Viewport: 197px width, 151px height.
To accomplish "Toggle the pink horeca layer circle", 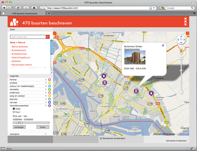I will coord(50,80).
